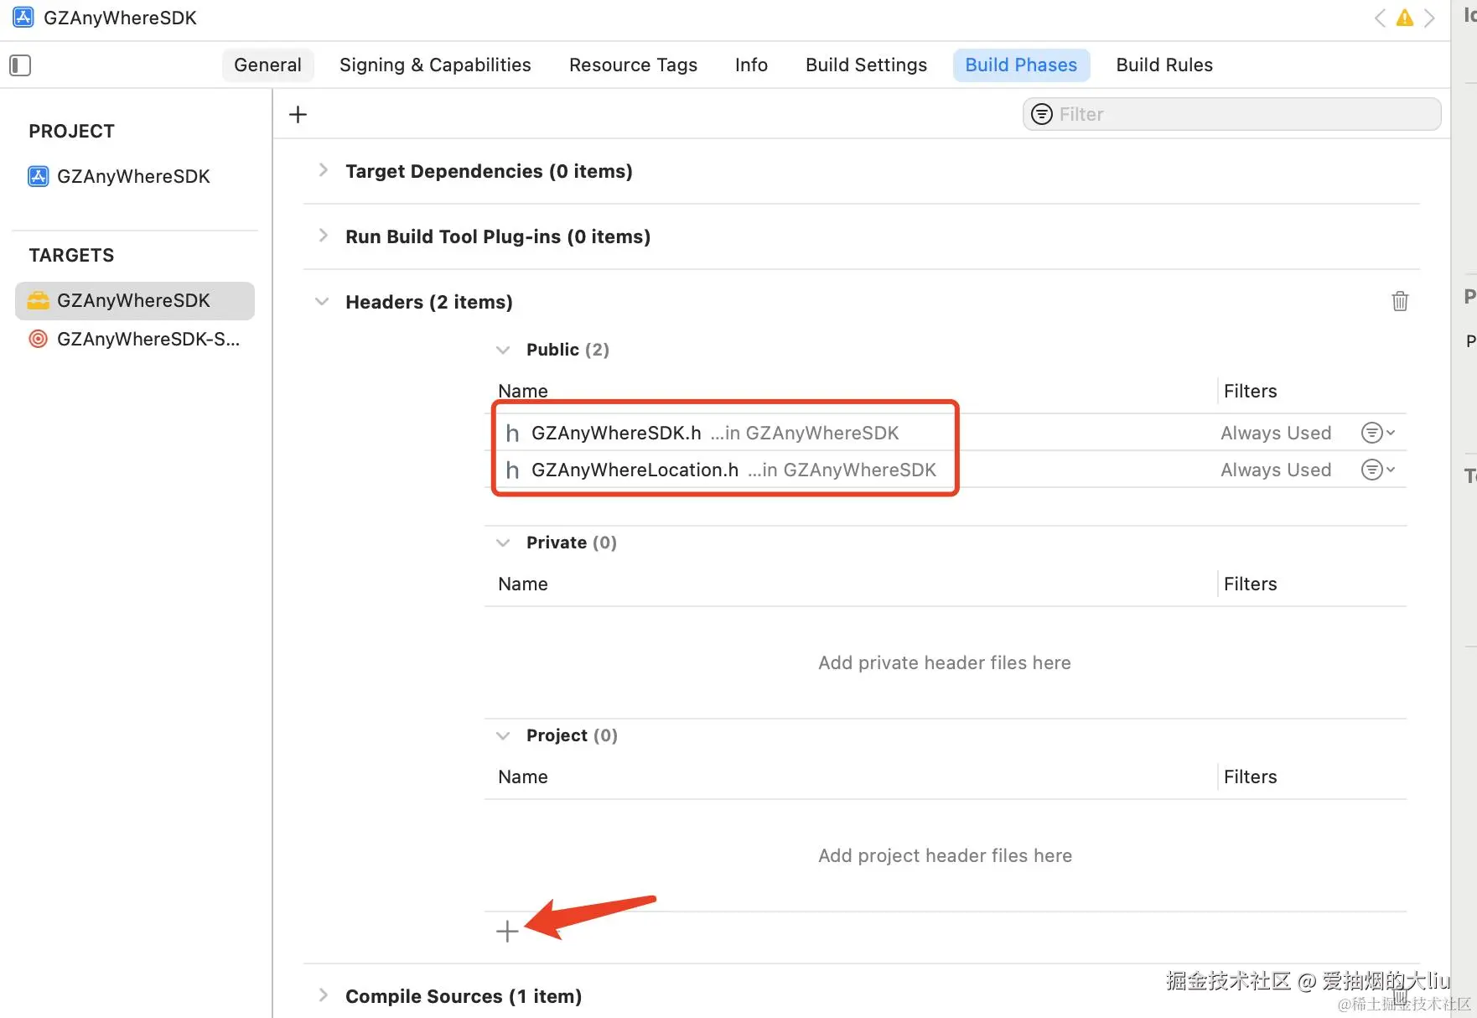Open the Resource Tags tab
This screenshot has height=1018, width=1477.
633,65
